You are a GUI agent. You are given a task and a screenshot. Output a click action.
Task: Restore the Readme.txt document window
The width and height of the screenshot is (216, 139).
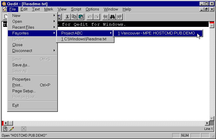pyautogui.click(x=206, y=9)
